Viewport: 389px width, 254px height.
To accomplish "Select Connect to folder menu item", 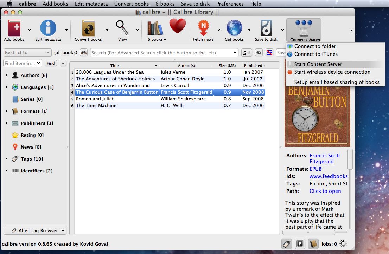I will (335, 46).
